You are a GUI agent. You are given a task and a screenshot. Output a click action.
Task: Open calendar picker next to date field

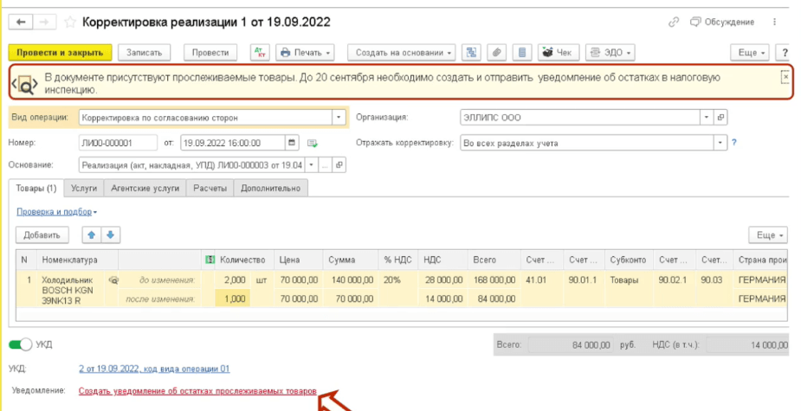[292, 143]
